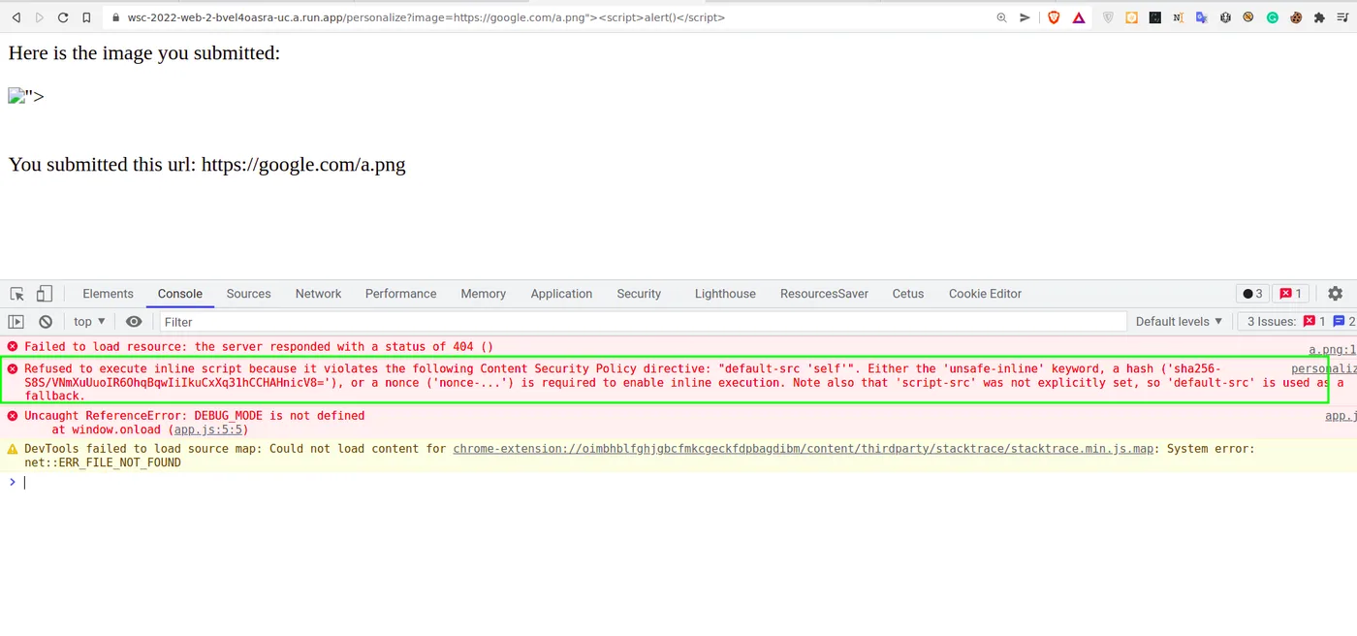Open the Cetus tab
The width and height of the screenshot is (1357, 636).
pos(908,294)
